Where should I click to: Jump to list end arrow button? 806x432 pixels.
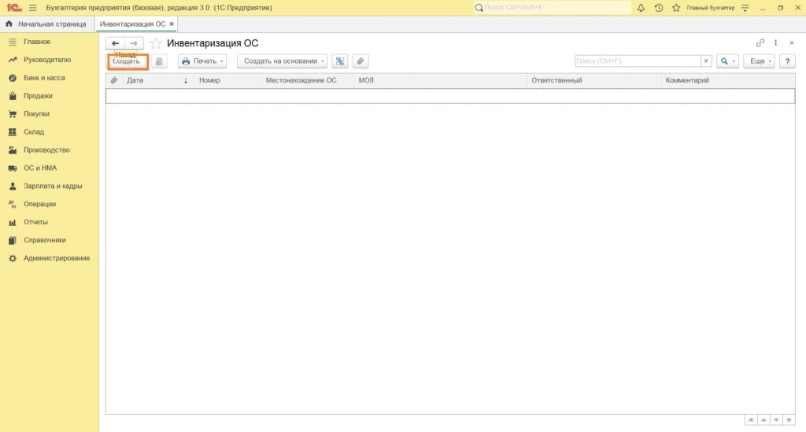(789, 420)
